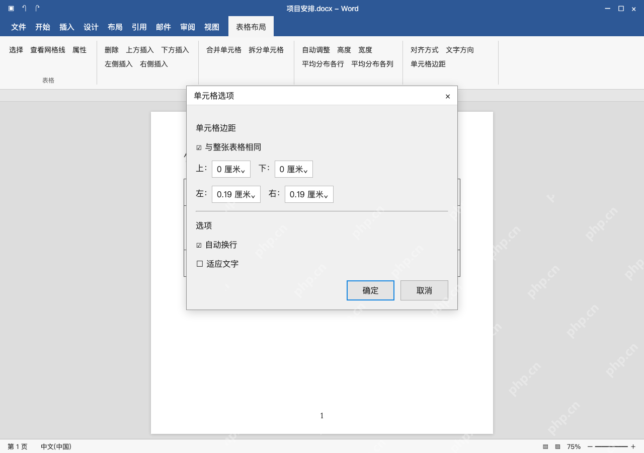Viewport: 644px width, 453px height.
Task: Switch to the 设计 ribbon tab
Action: [91, 27]
